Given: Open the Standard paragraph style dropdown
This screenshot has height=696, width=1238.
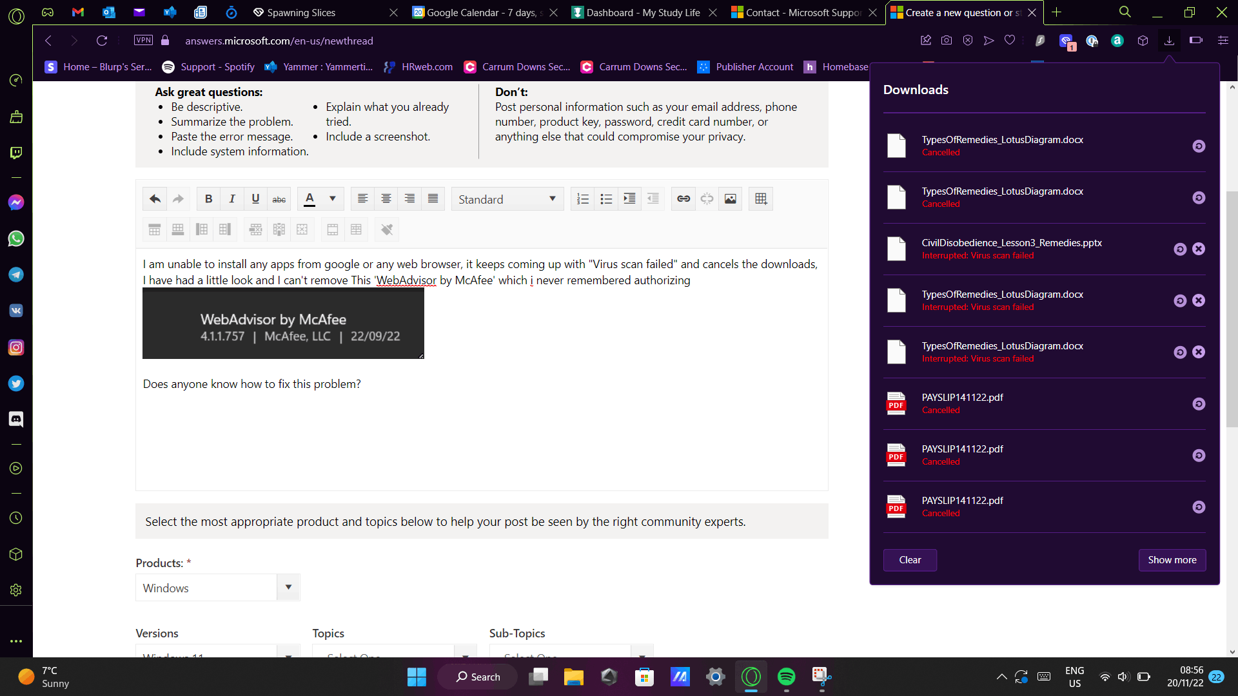Looking at the screenshot, I should 507,199.
